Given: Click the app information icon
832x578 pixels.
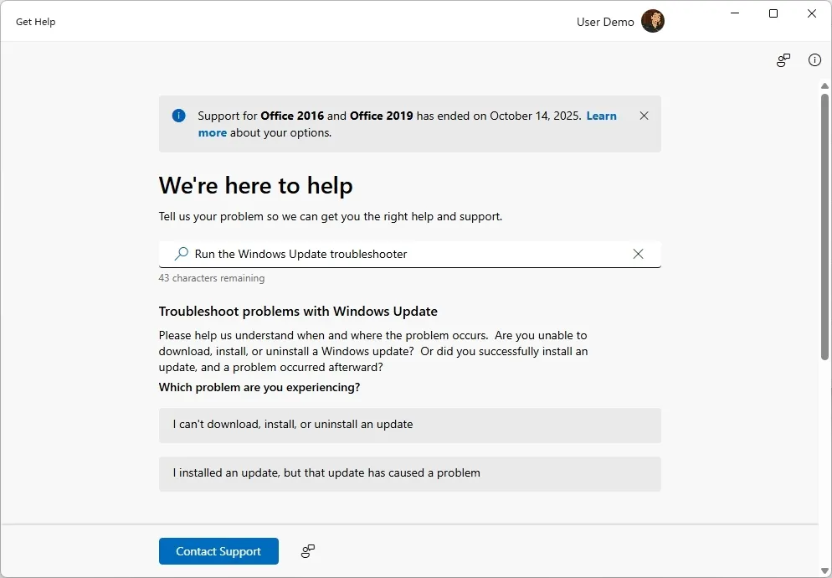Looking at the screenshot, I should [x=814, y=59].
